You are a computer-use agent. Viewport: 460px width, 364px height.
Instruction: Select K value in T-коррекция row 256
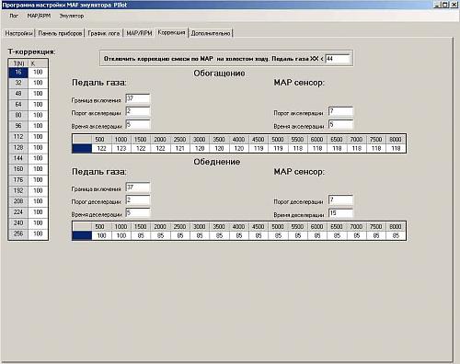[x=38, y=233]
